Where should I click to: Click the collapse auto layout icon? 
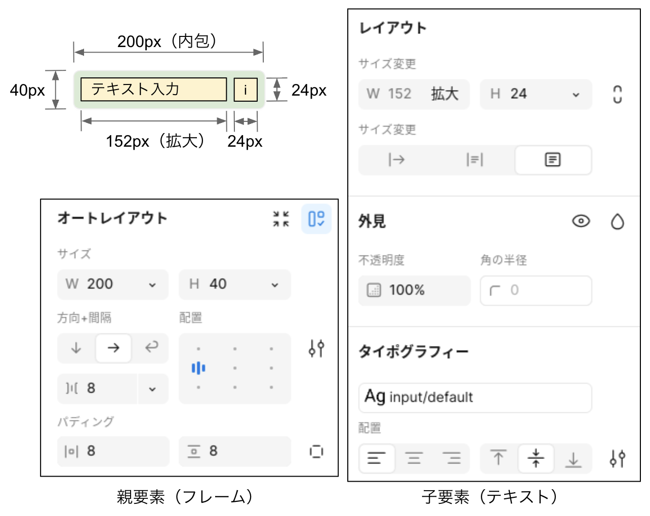coord(281,219)
